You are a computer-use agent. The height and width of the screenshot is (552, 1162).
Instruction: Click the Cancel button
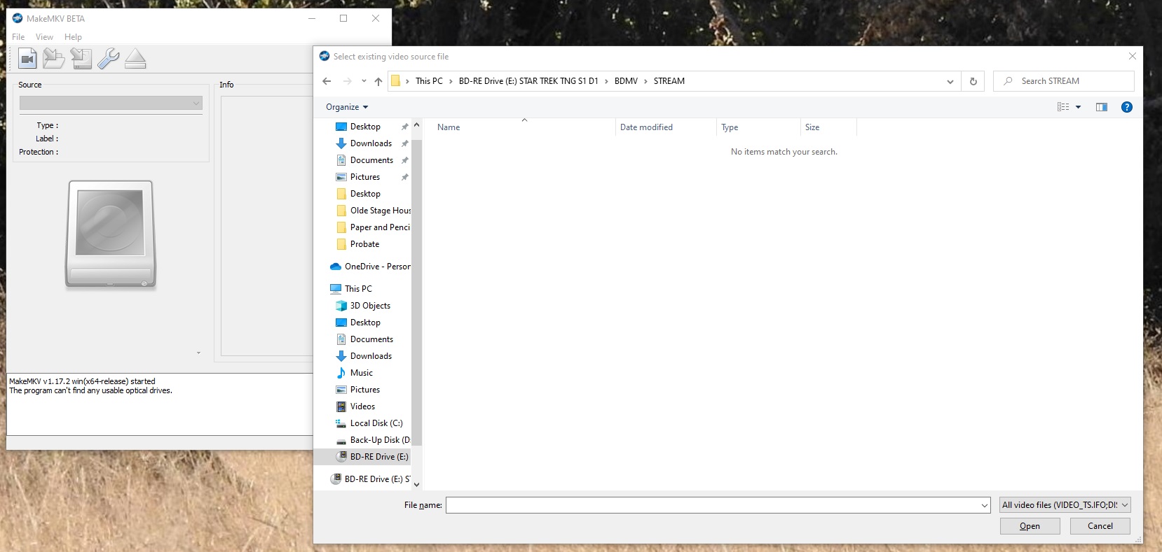point(1100,526)
